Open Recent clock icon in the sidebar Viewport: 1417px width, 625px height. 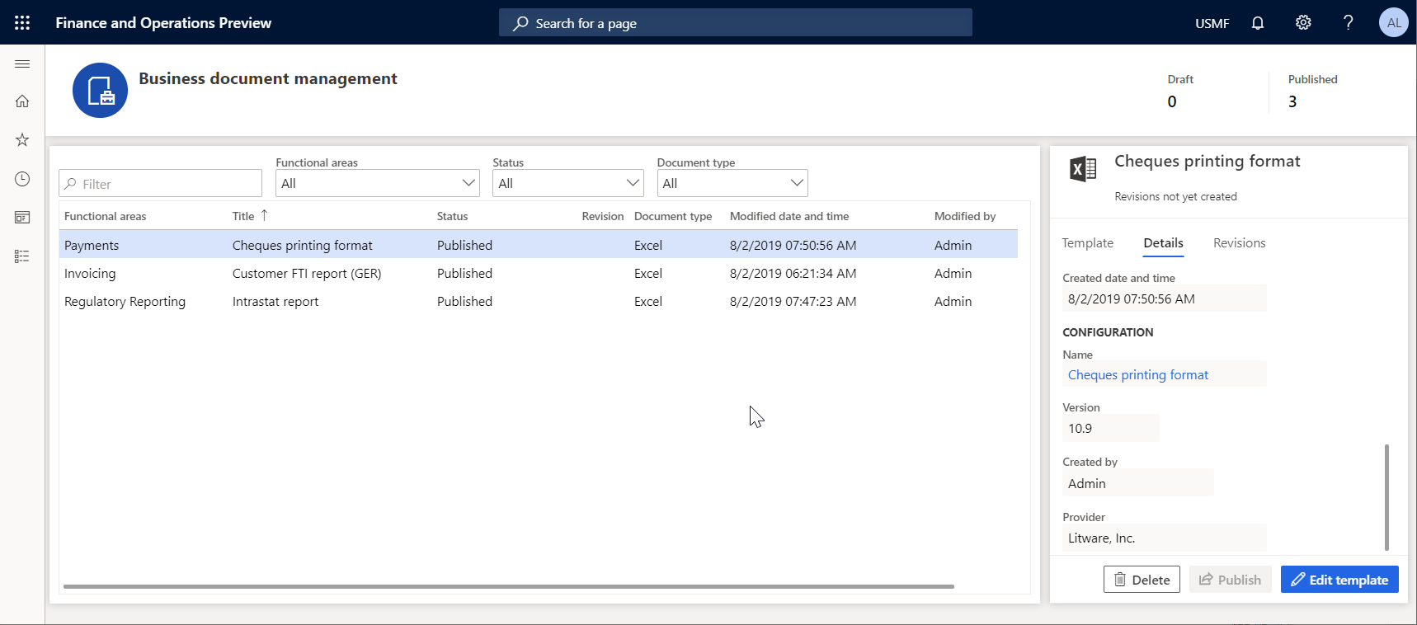point(22,179)
